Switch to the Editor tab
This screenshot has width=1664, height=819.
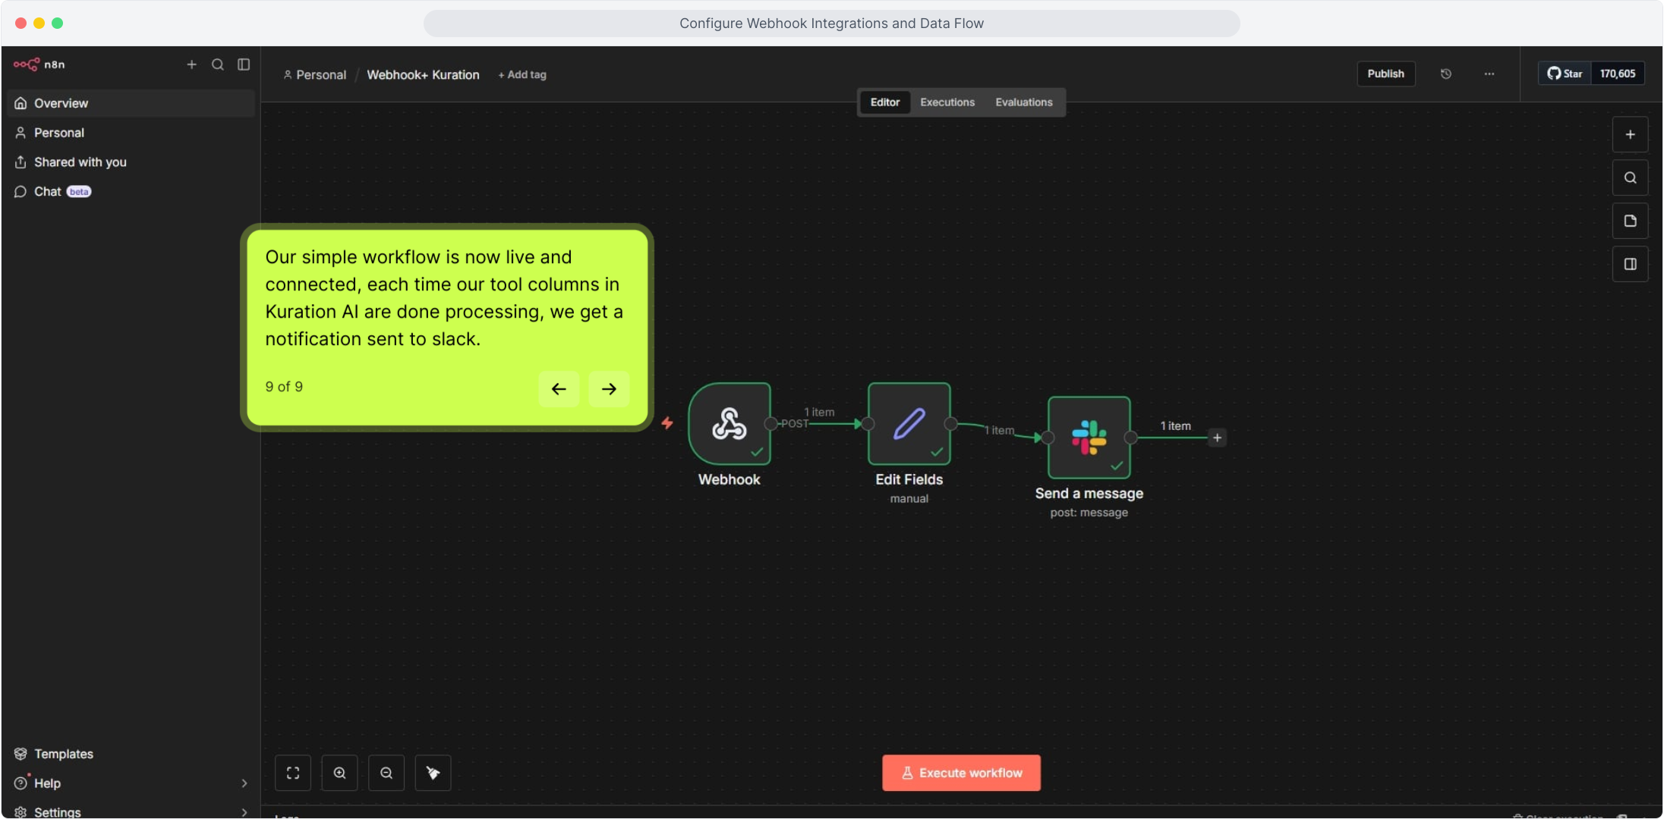tap(884, 102)
